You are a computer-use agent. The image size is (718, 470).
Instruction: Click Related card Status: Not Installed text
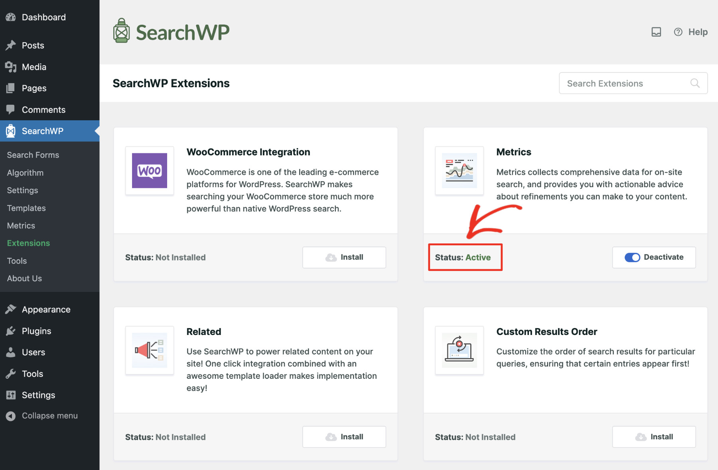166,437
